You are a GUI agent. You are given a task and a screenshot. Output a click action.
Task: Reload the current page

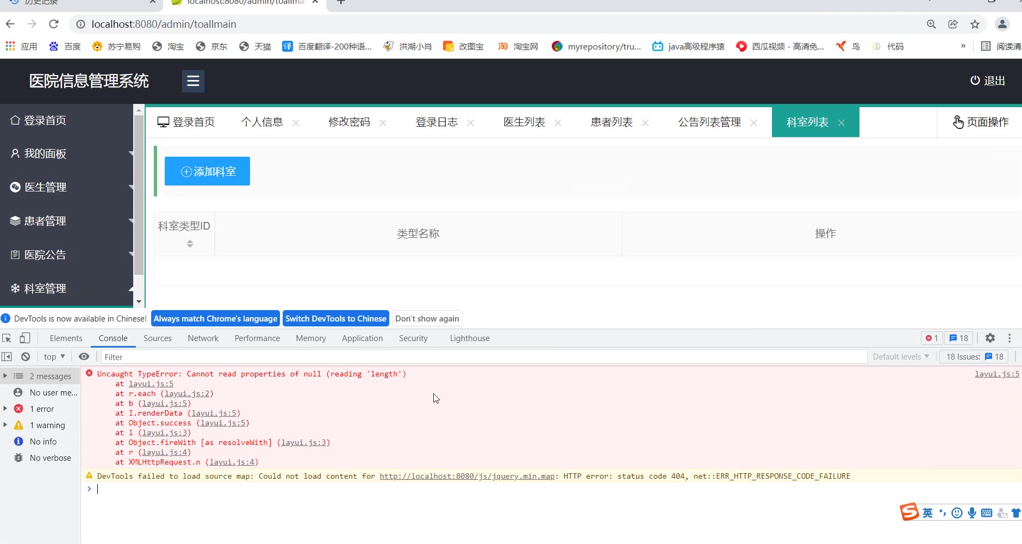tap(53, 24)
